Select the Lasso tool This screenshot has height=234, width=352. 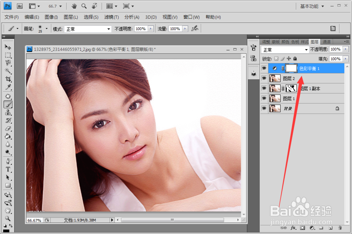click(x=8, y=63)
